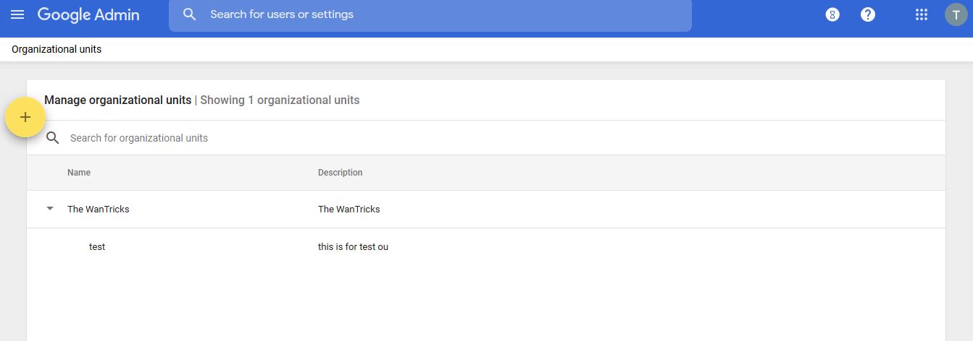Select The WanTricks in Name column

(99, 209)
